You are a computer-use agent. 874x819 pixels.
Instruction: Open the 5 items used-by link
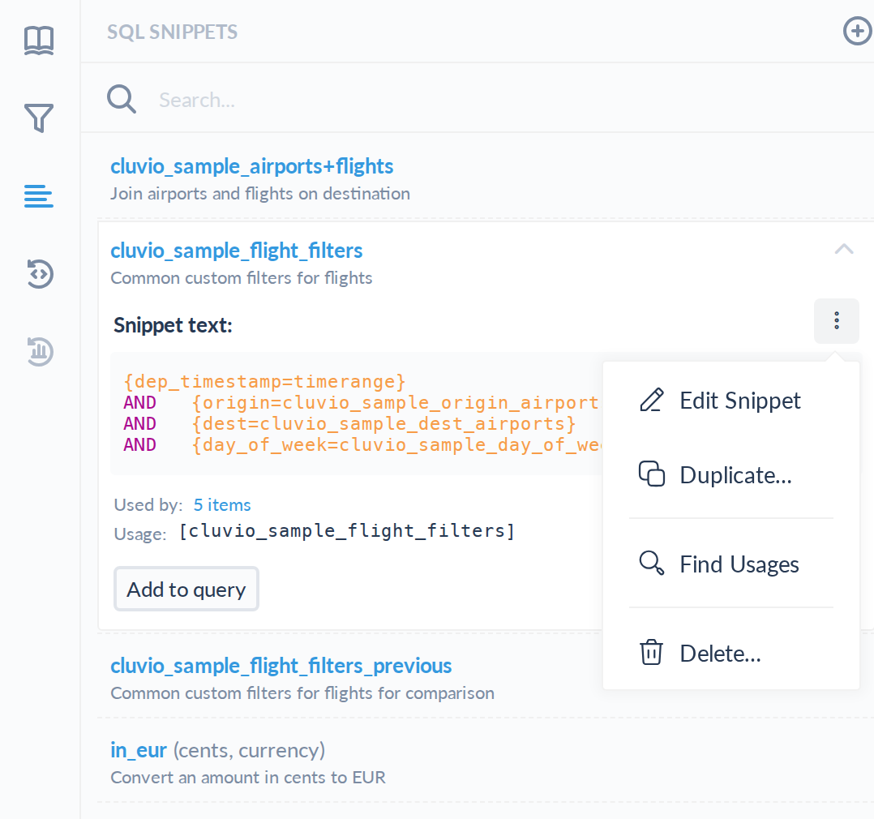point(222,504)
